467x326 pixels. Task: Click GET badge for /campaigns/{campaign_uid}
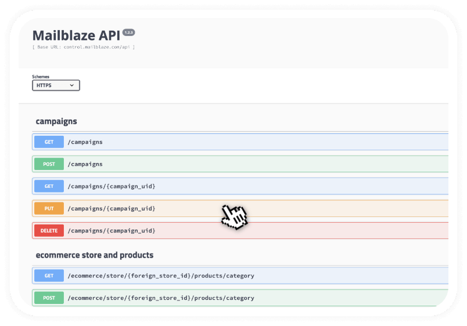[x=49, y=186]
